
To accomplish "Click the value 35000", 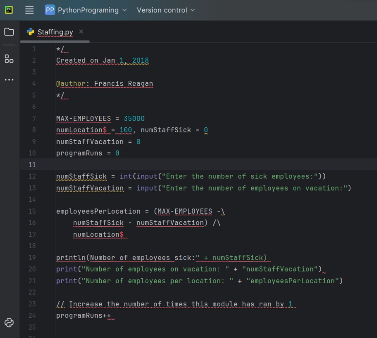I will 134,118.
